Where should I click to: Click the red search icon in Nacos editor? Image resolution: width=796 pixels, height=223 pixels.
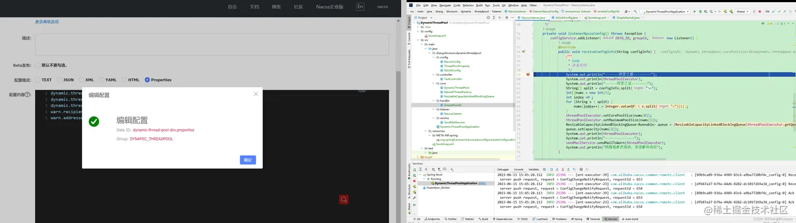click(x=344, y=199)
